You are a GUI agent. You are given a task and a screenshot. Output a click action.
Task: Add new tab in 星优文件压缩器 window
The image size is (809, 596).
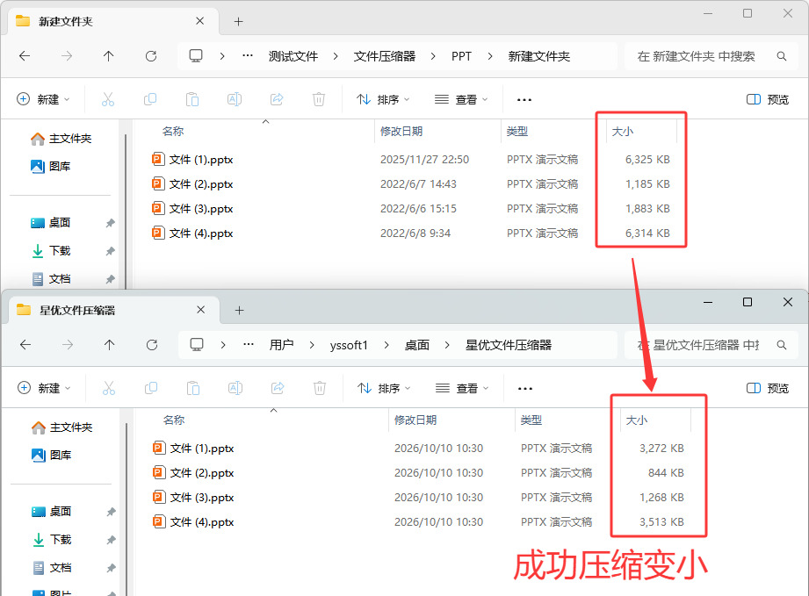pyautogui.click(x=240, y=310)
